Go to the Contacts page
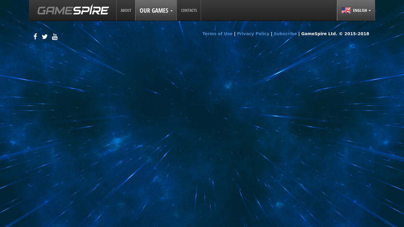This screenshot has width=404, height=227. click(x=189, y=10)
